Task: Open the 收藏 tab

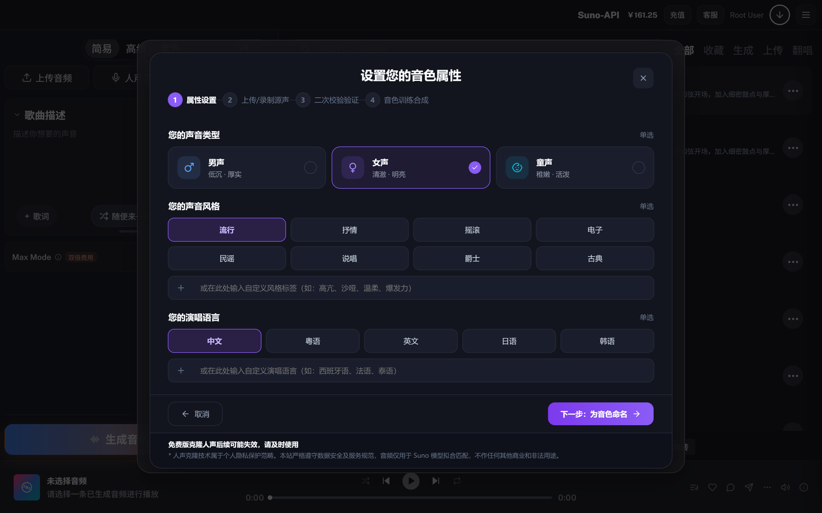Action: point(713,50)
